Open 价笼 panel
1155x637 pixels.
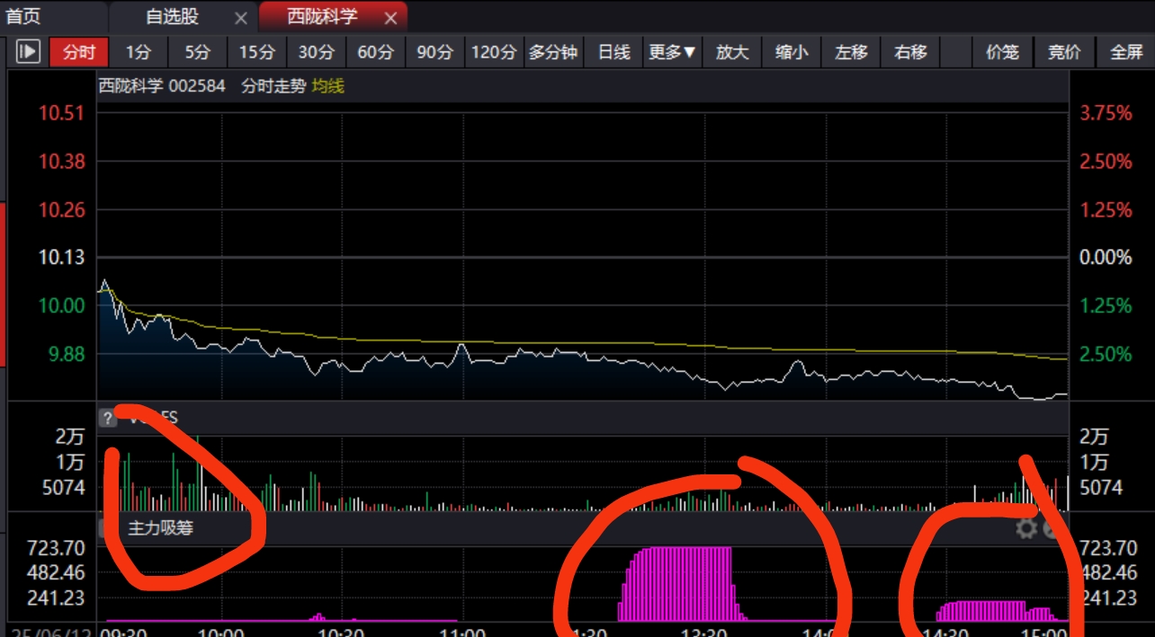coord(1002,52)
